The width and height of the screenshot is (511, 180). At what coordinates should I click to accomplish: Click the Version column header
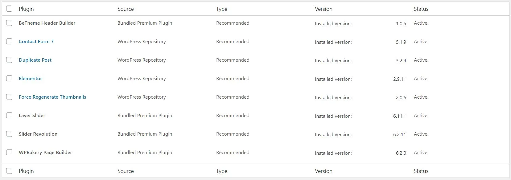pyautogui.click(x=323, y=9)
